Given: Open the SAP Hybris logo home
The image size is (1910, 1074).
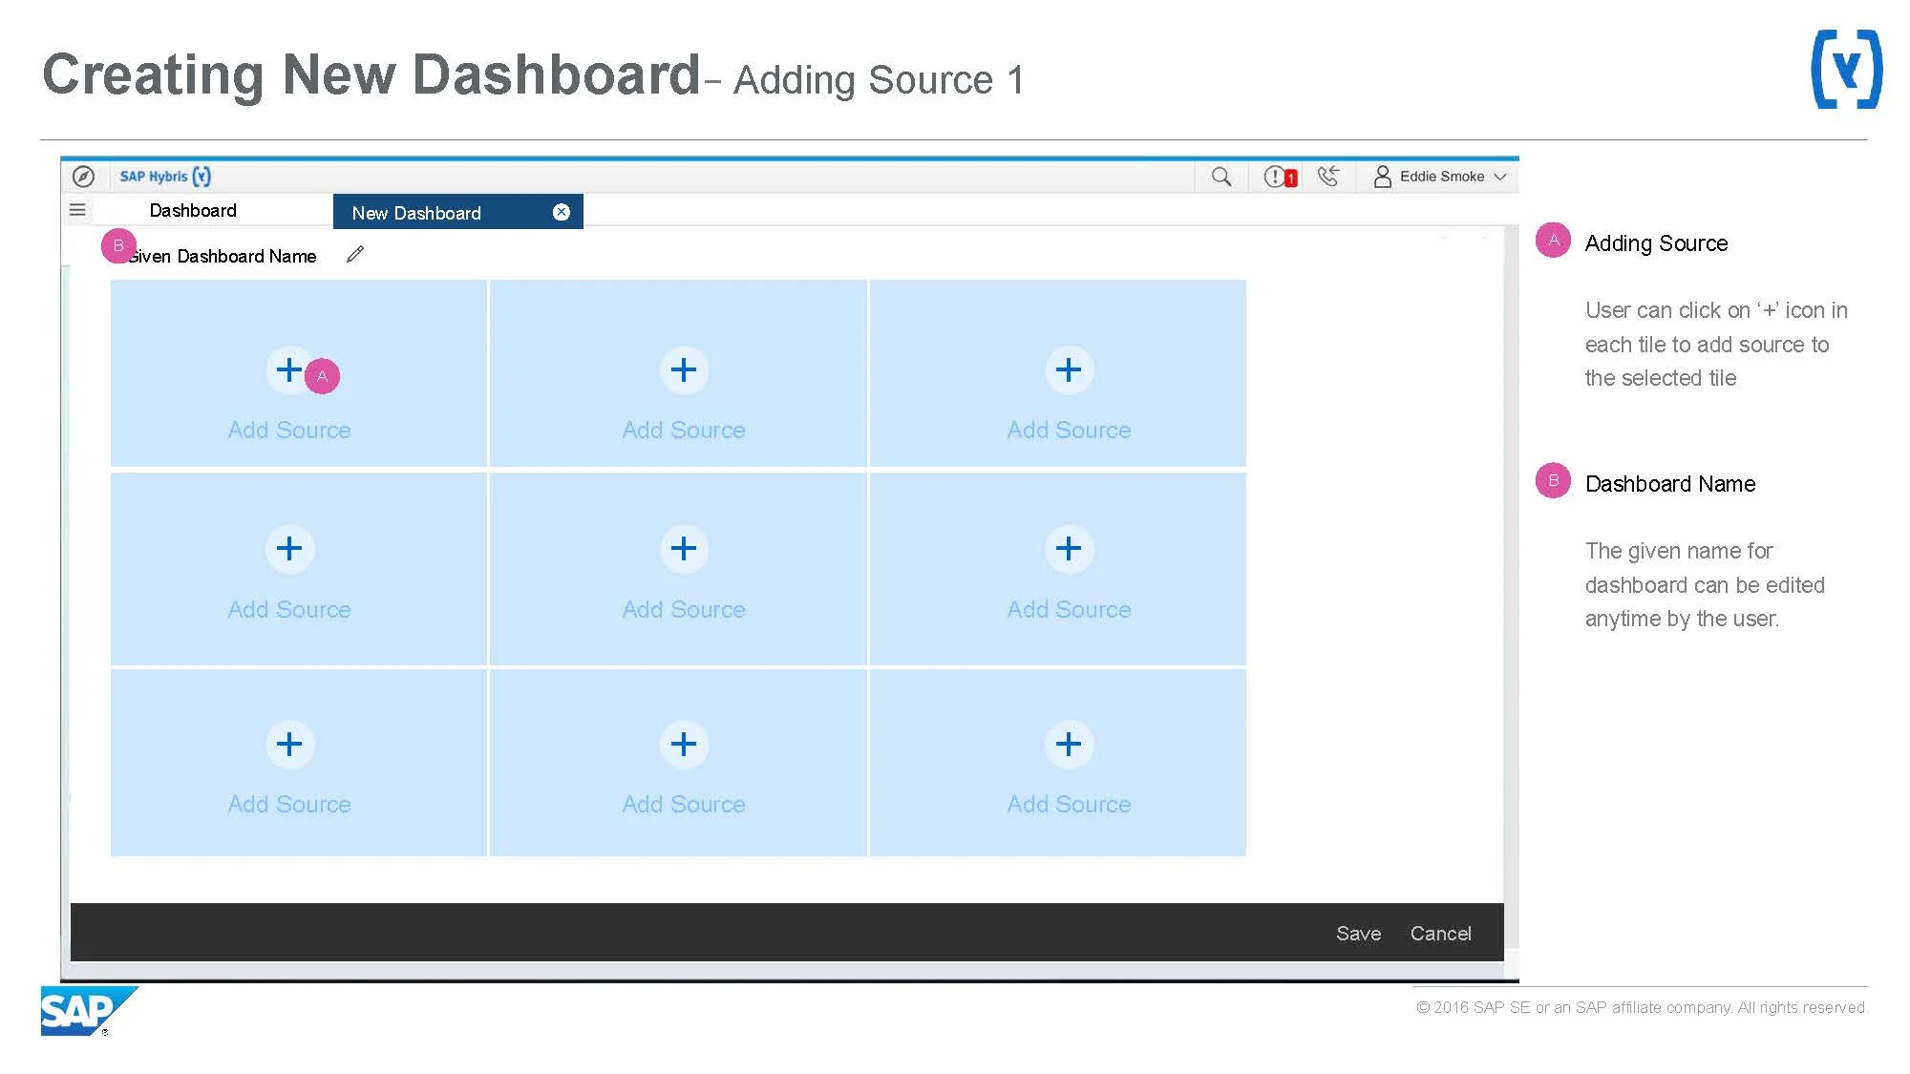Looking at the screenshot, I should (165, 177).
